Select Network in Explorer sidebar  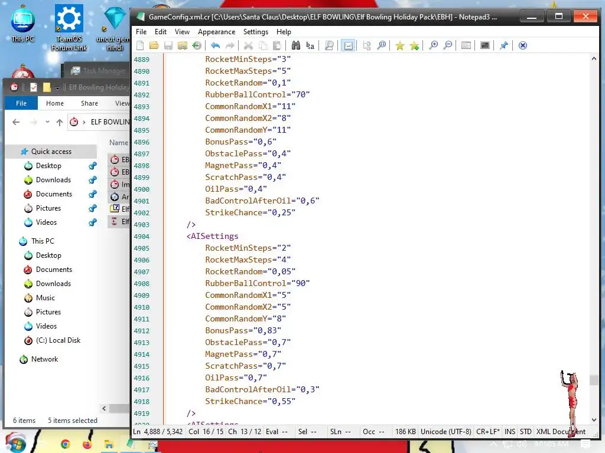point(44,359)
